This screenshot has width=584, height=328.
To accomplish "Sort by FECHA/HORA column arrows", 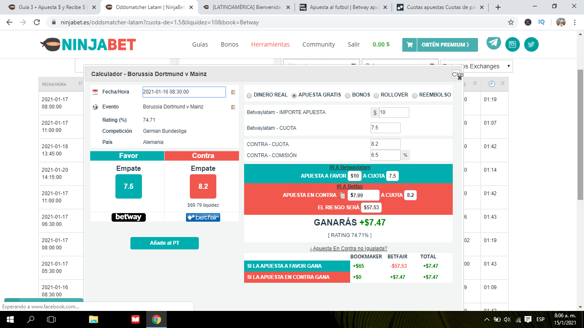I will (80, 84).
